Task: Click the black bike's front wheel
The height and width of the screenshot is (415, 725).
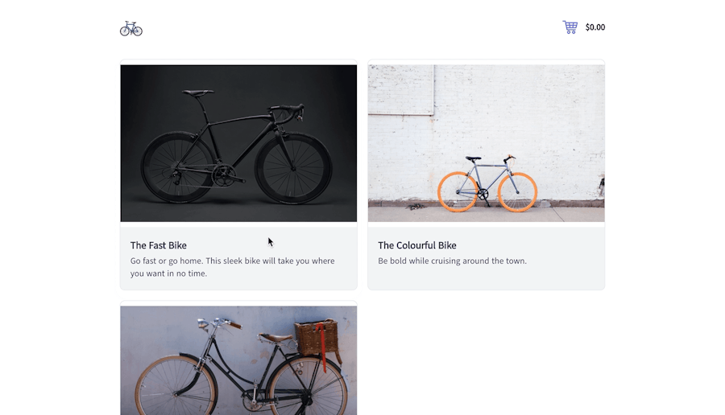Action: point(293,168)
